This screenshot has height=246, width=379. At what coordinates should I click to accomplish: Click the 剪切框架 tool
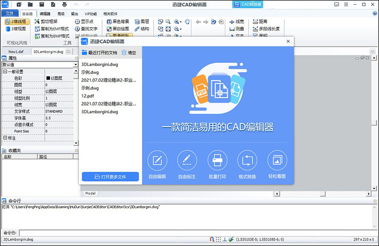pyautogui.click(x=46, y=22)
